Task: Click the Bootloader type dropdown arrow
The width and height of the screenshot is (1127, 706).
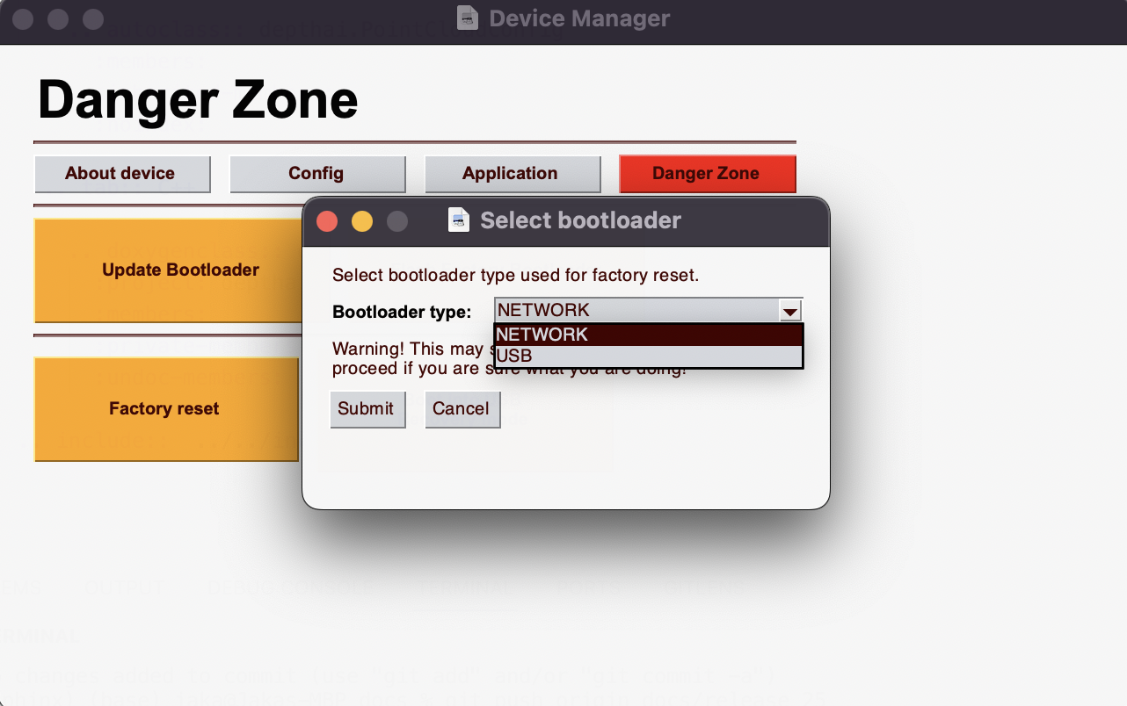Action: click(789, 311)
